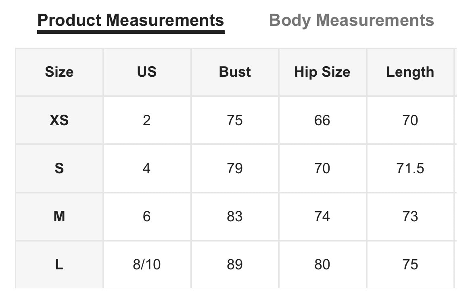Click the Bust column header
Screen dimensions: 472x294
tap(235, 72)
